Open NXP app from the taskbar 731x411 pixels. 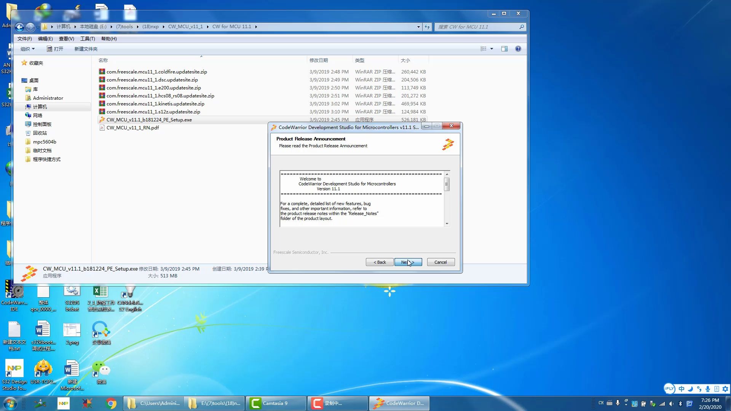click(x=64, y=403)
